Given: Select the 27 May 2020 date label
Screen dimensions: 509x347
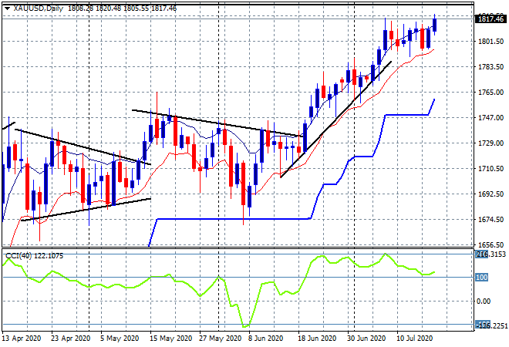Looking at the screenshot, I should pos(220,339).
